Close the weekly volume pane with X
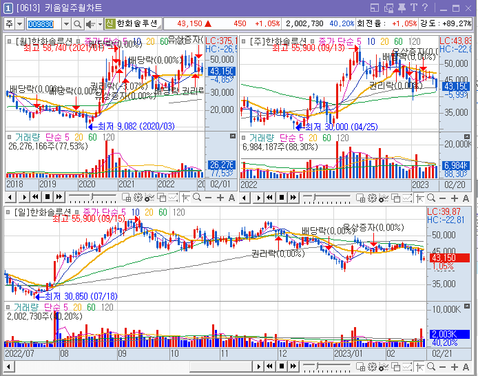 (x=467, y=136)
